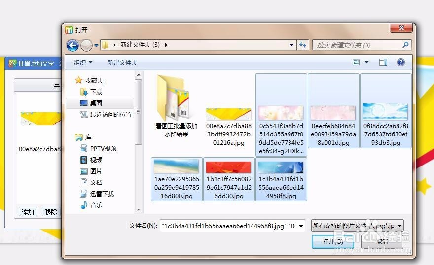Click the 打开(O) button
This screenshot has height=265, width=434.
(333, 242)
